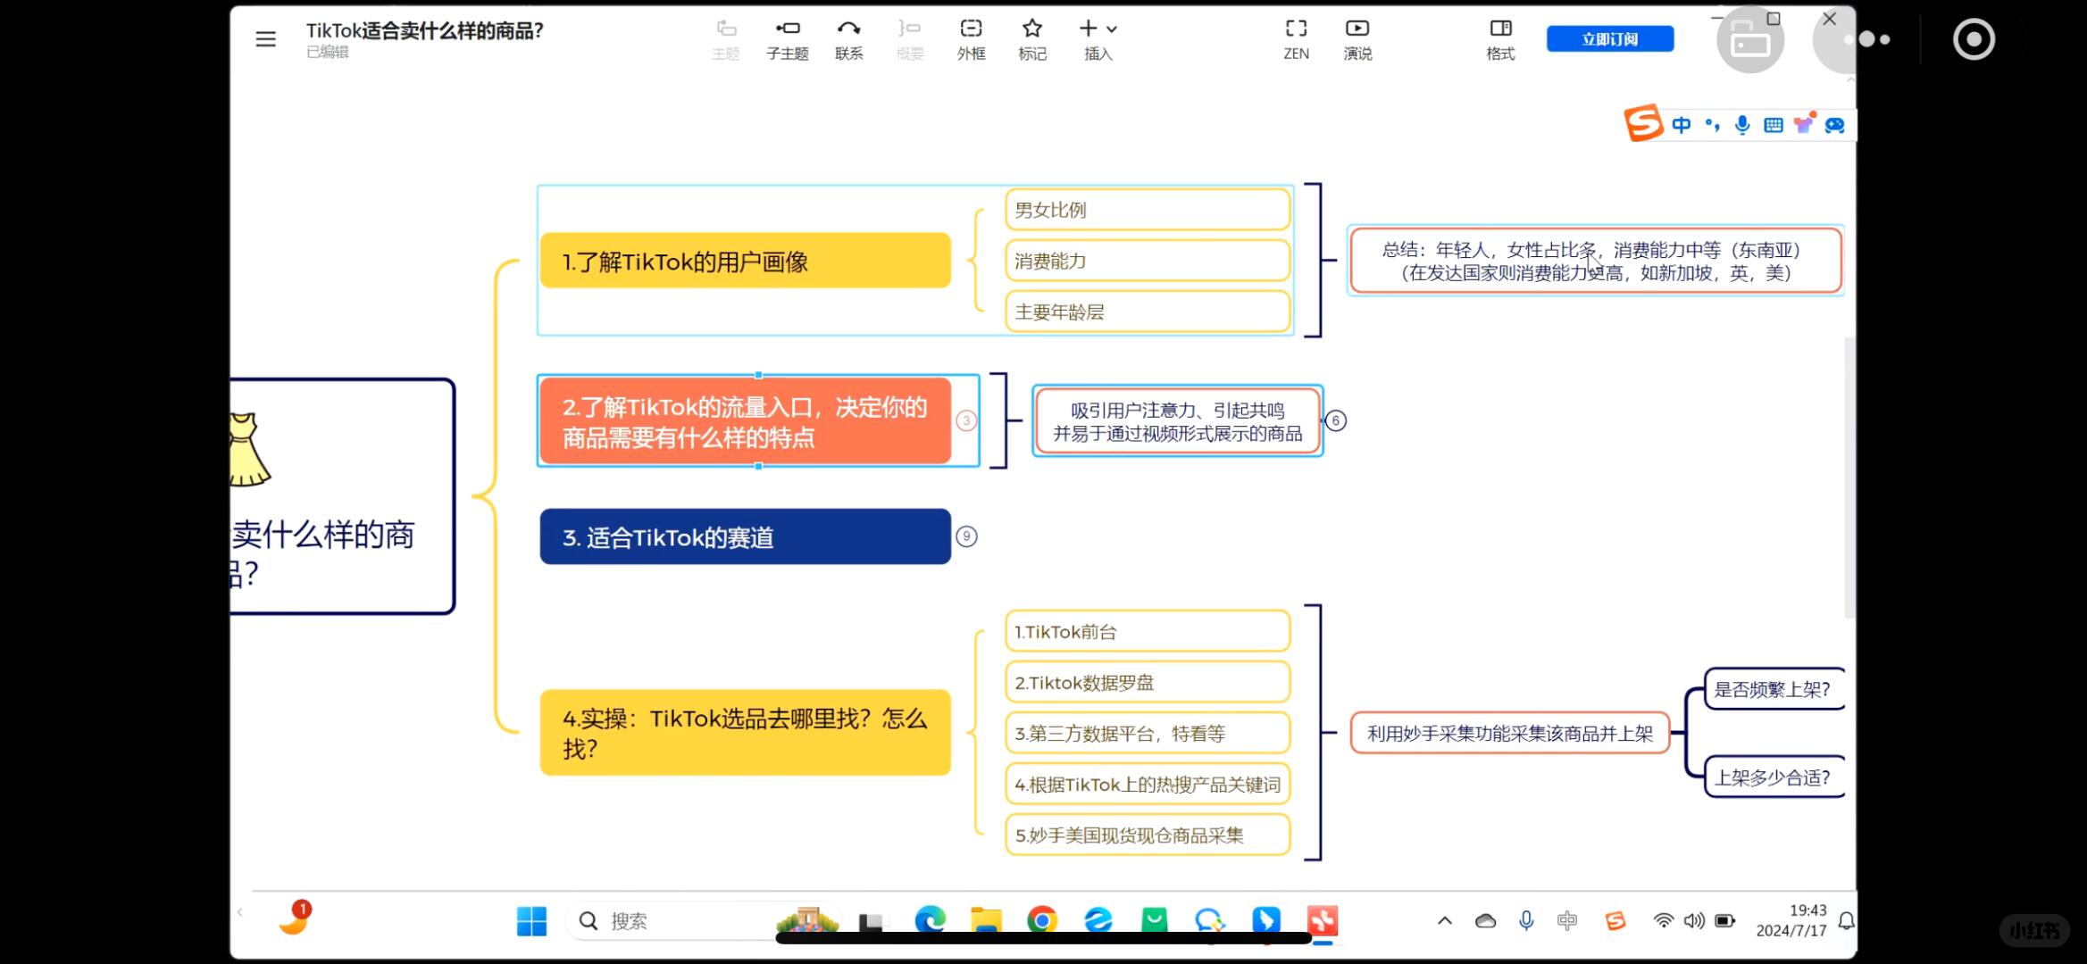Screen dimensions: 2087x964
Task: Open the widgets icon with notification badge 1
Action: click(294, 918)
